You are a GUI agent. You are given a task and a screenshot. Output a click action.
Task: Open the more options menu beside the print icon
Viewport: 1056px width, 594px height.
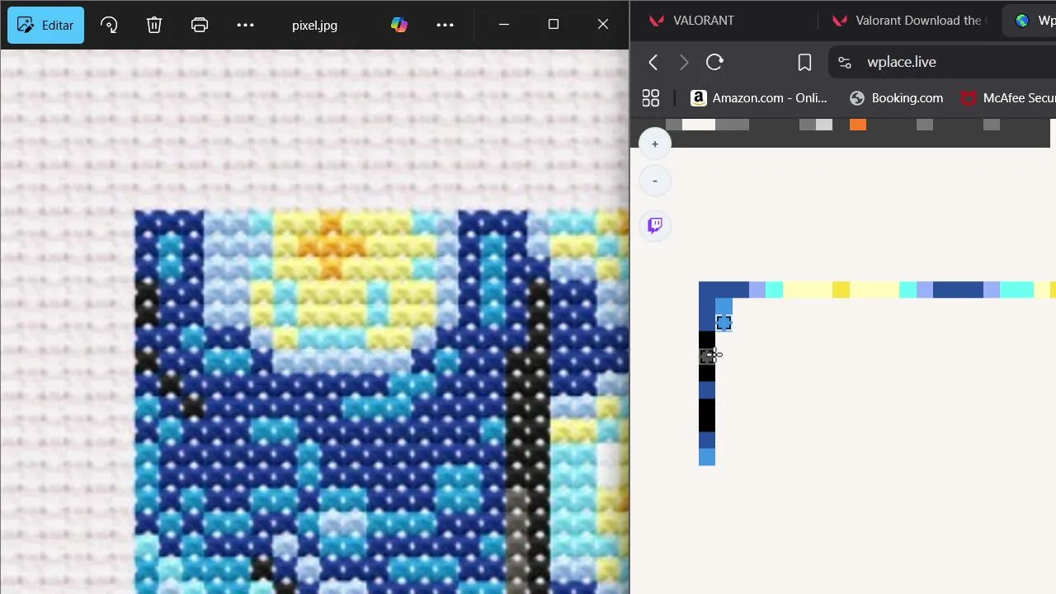[x=245, y=25]
